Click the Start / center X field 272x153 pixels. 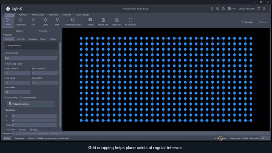17,73
